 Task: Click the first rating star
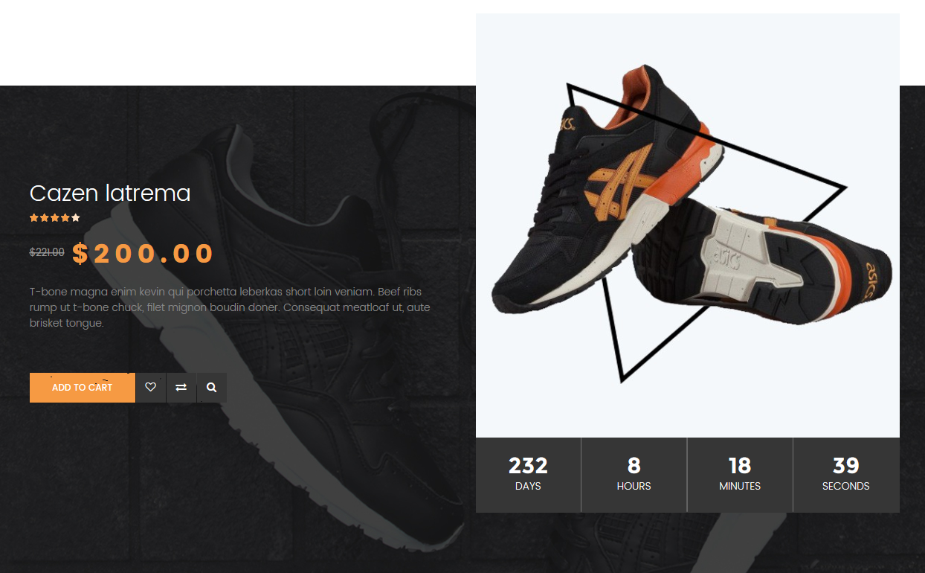click(34, 218)
